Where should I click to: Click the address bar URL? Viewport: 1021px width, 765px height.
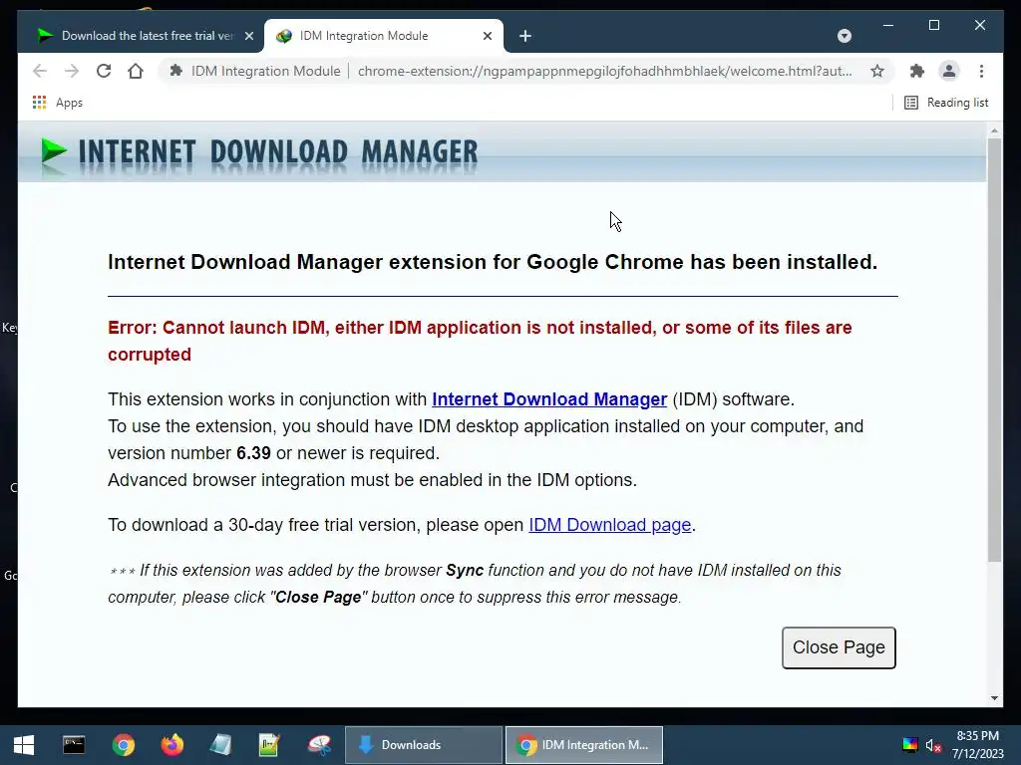pos(605,71)
